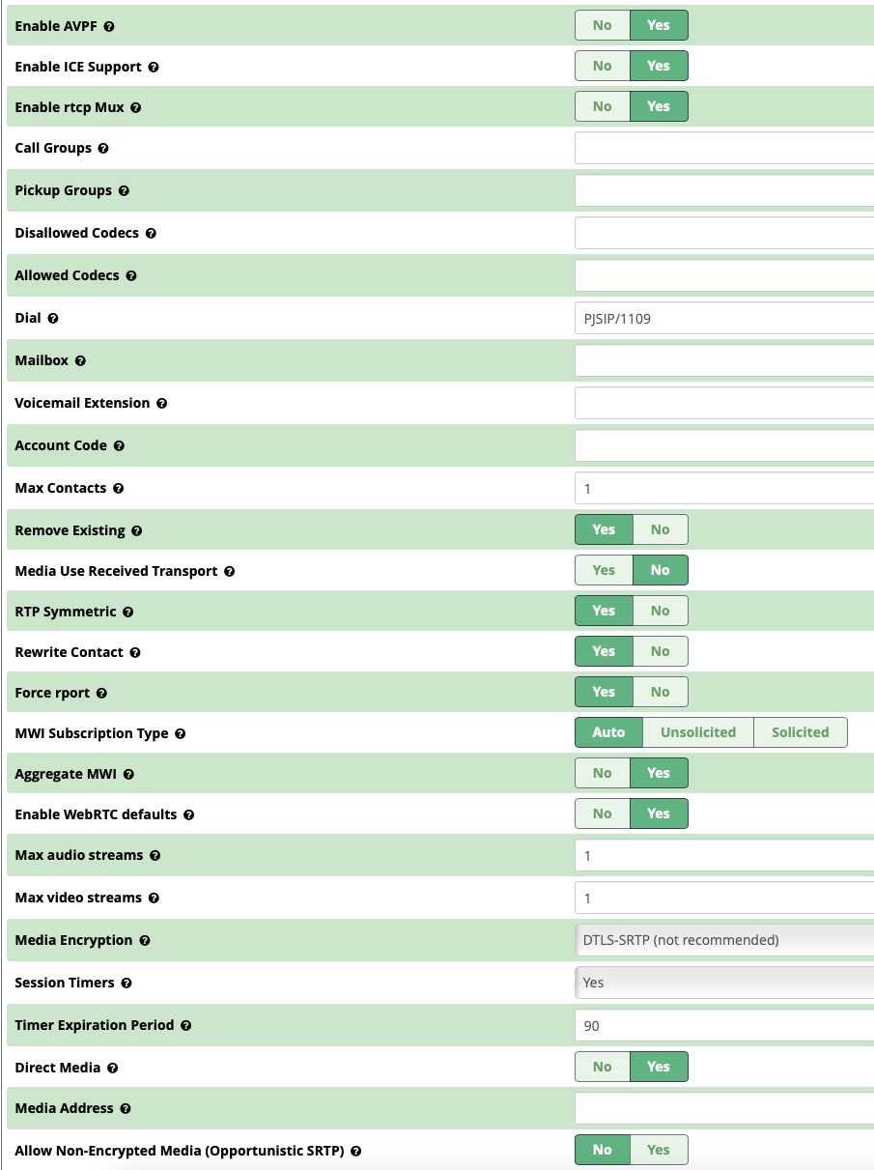
Task: Set Remove Existing to No
Action: pos(660,530)
